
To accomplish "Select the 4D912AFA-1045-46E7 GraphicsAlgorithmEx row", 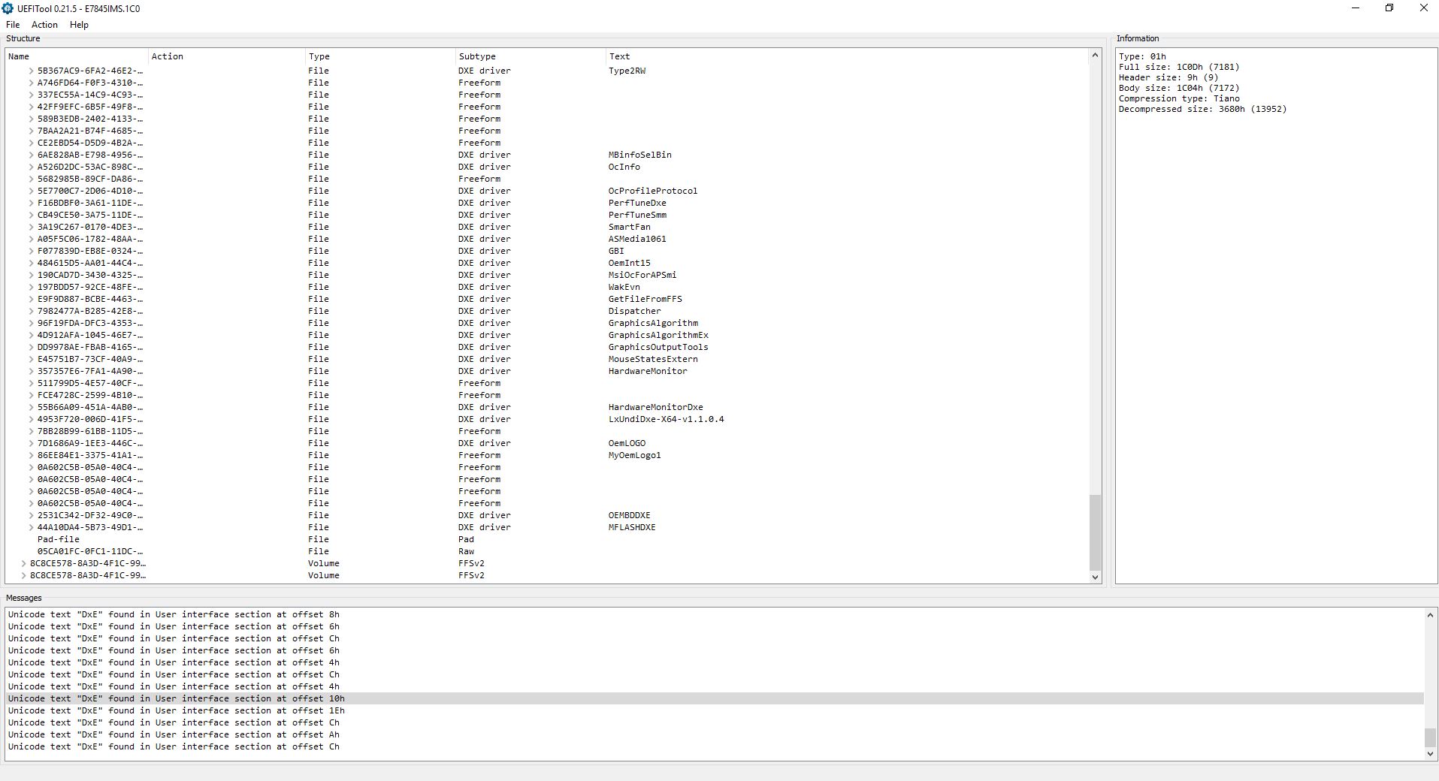I will click(x=547, y=335).
